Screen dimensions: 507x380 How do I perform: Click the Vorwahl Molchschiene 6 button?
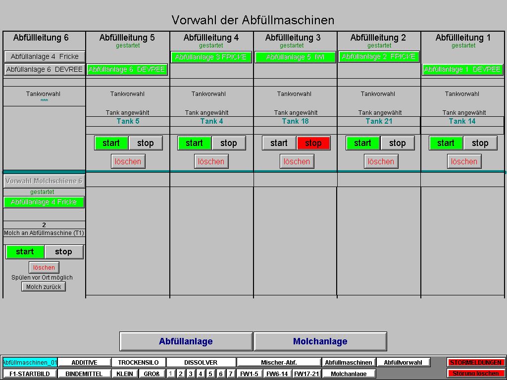[x=44, y=181]
